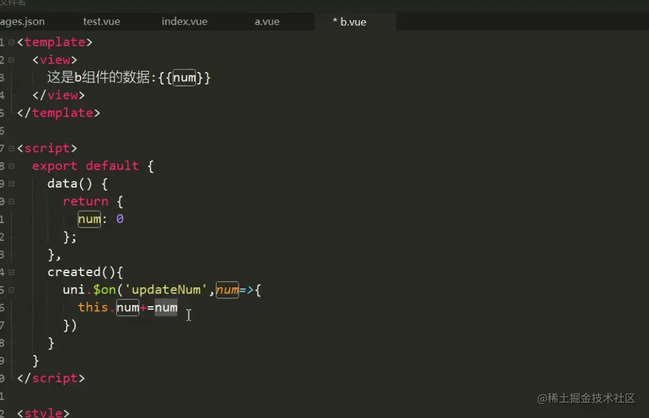Click the 0 value after num
This screenshot has width=649, height=418.
click(120, 219)
